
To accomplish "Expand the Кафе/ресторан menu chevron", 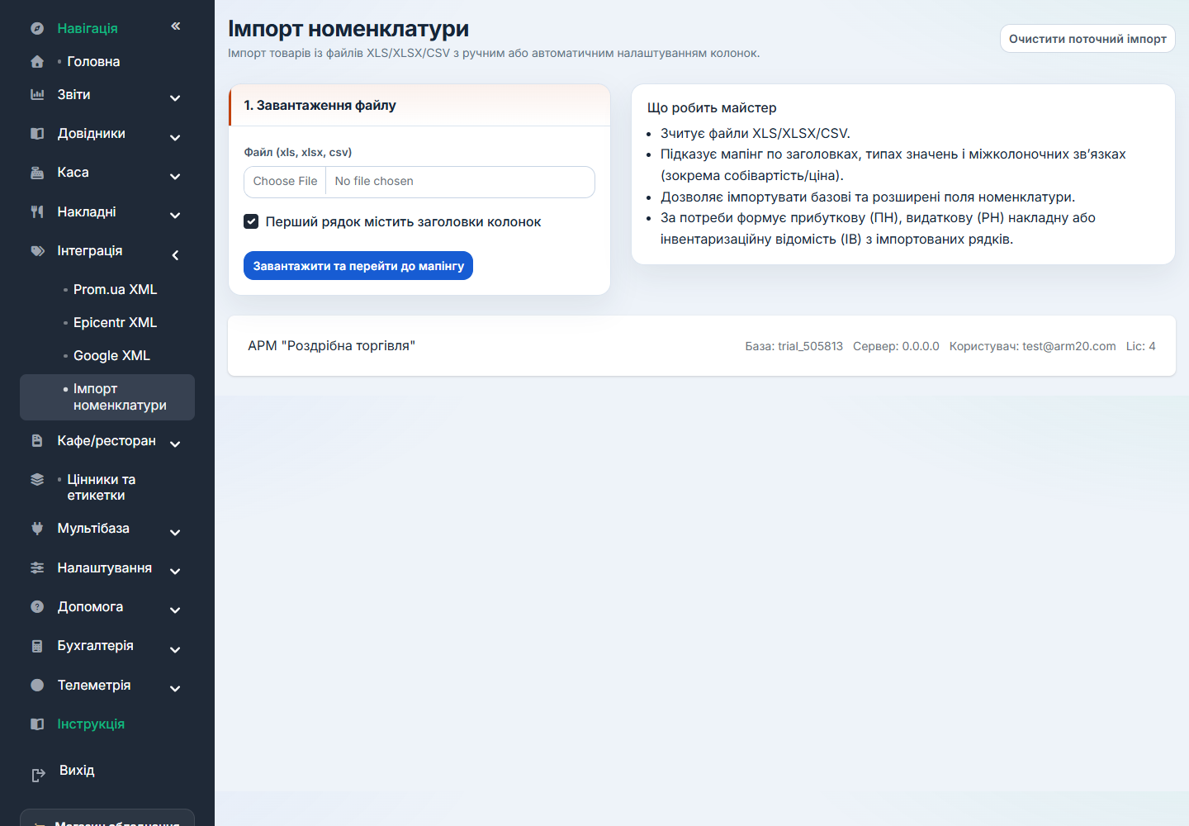I will (x=175, y=444).
